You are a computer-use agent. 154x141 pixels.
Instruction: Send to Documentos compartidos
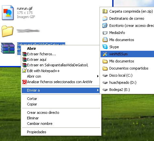[x=127, y=68]
